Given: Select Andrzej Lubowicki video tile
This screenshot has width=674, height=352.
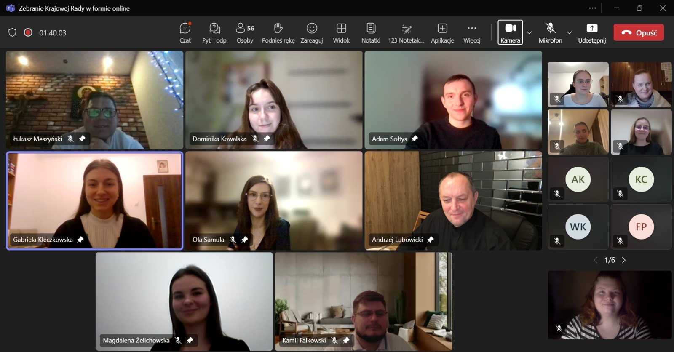Looking at the screenshot, I should [x=453, y=201].
